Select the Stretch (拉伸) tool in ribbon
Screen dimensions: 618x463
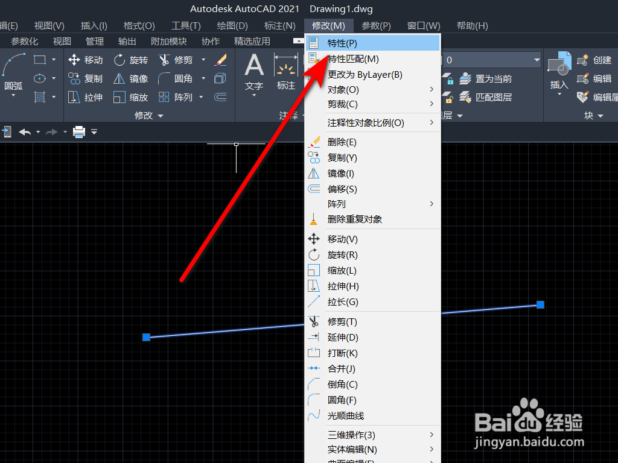pyautogui.click(x=85, y=97)
